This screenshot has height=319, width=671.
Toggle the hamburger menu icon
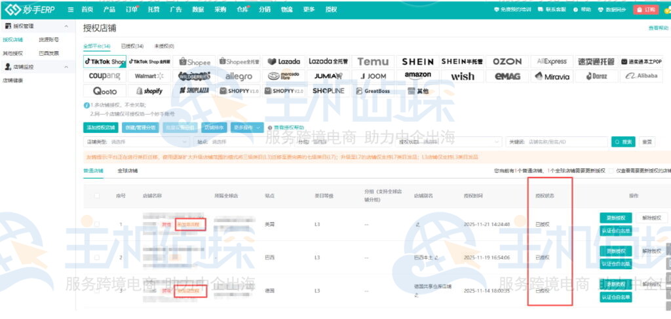coord(71,10)
